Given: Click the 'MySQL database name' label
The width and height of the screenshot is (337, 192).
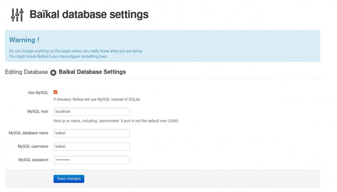Looking at the screenshot, I should point(28,133).
